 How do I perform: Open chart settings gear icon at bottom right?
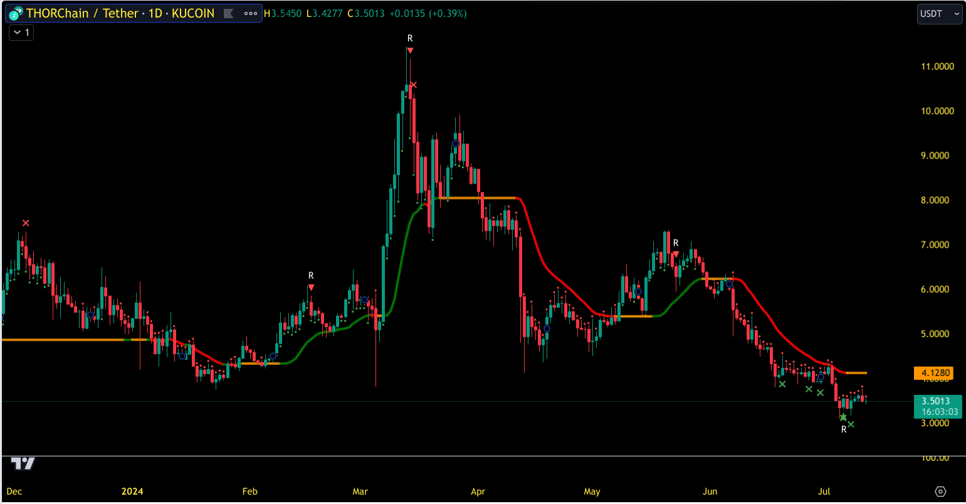(x=940, y=491)
